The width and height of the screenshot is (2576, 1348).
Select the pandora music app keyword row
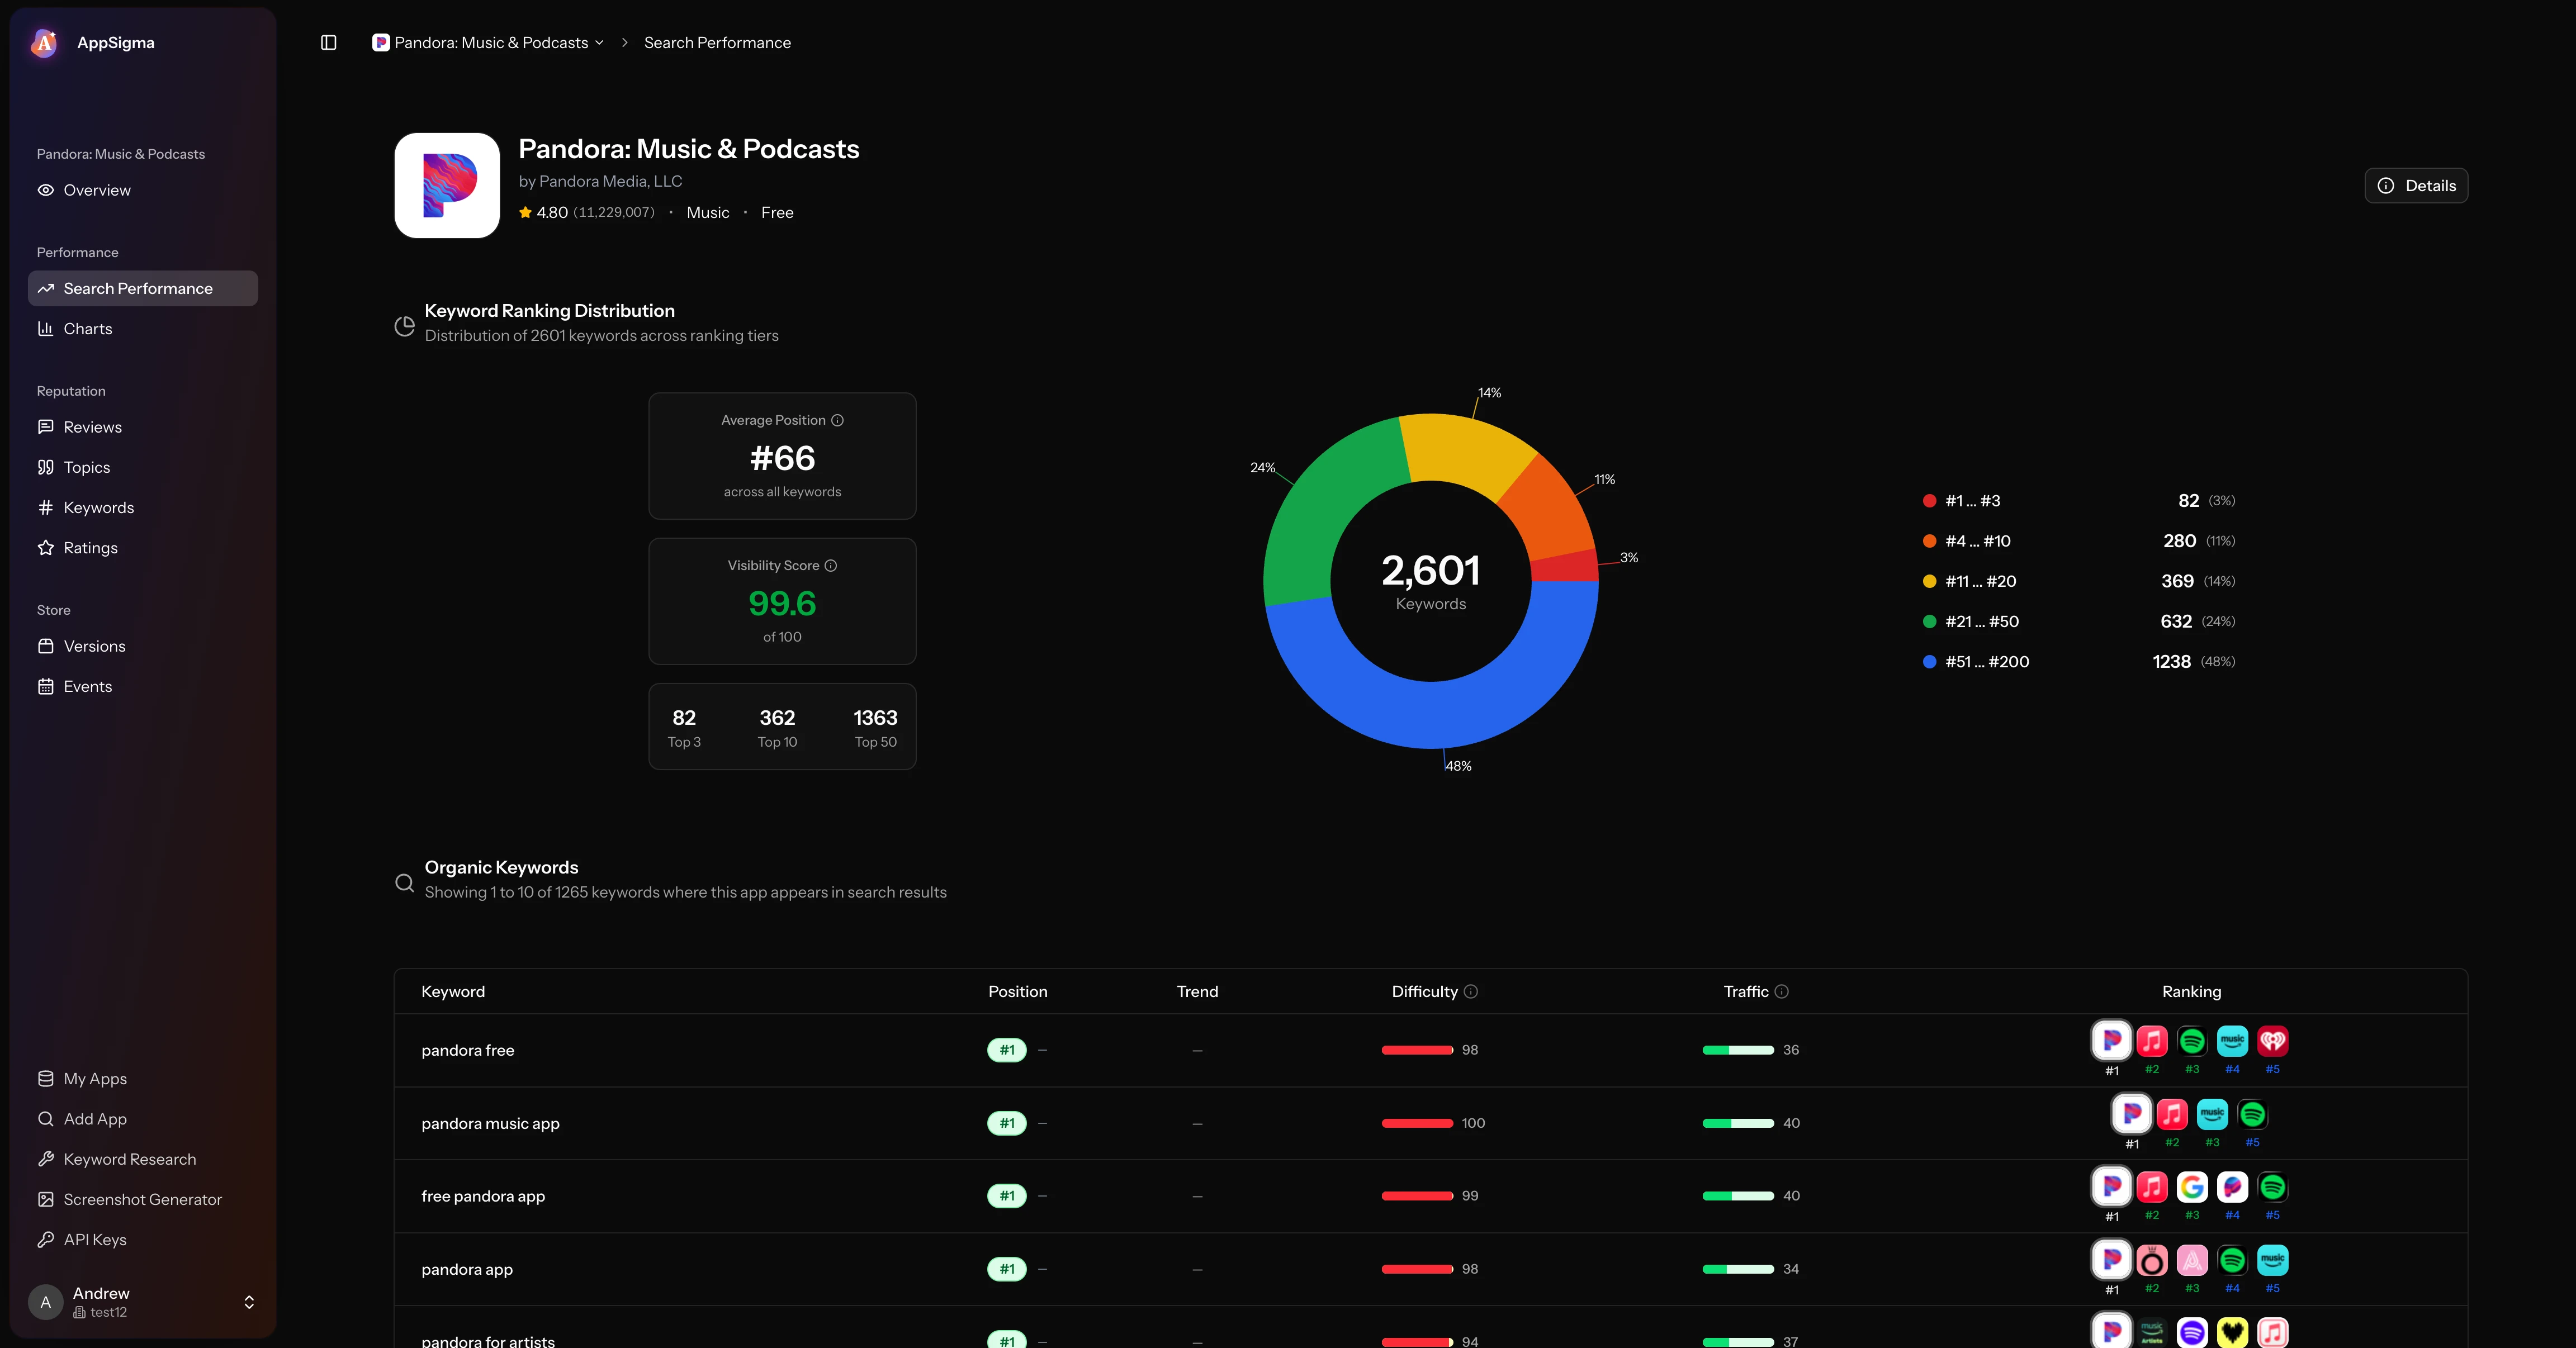(1430, 1123)
